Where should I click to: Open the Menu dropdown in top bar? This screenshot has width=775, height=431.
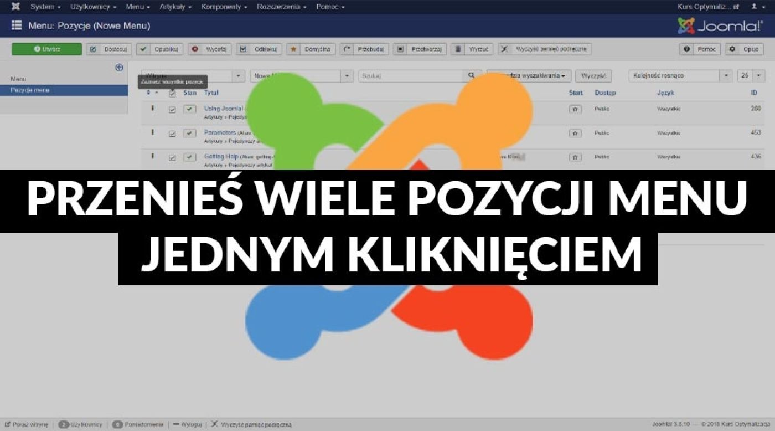point(138,7)
